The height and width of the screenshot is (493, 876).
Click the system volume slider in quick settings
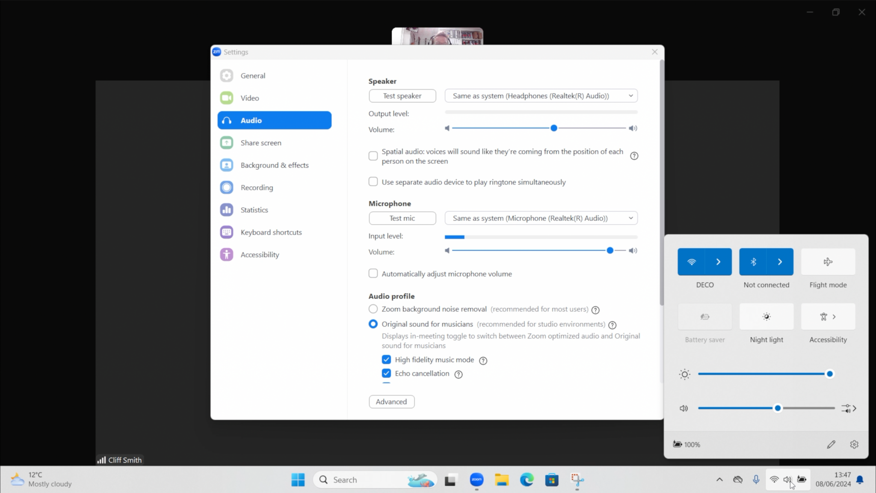click(x=766, y=408)
